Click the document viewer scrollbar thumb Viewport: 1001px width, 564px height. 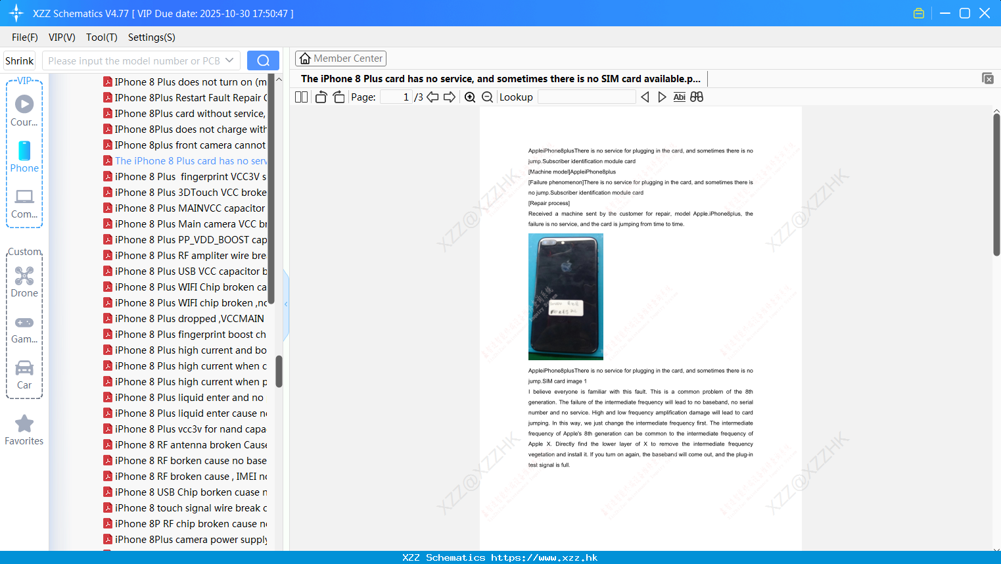pyautogui.click(x=996, y=184)
